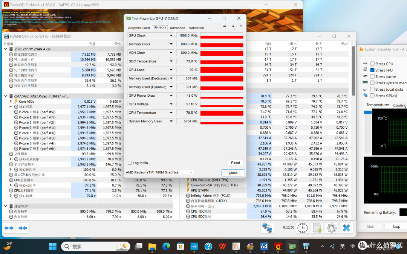
Task: Expand the 核心倍频 tree node
Action: pyautogui.click(x=11, y=196)
